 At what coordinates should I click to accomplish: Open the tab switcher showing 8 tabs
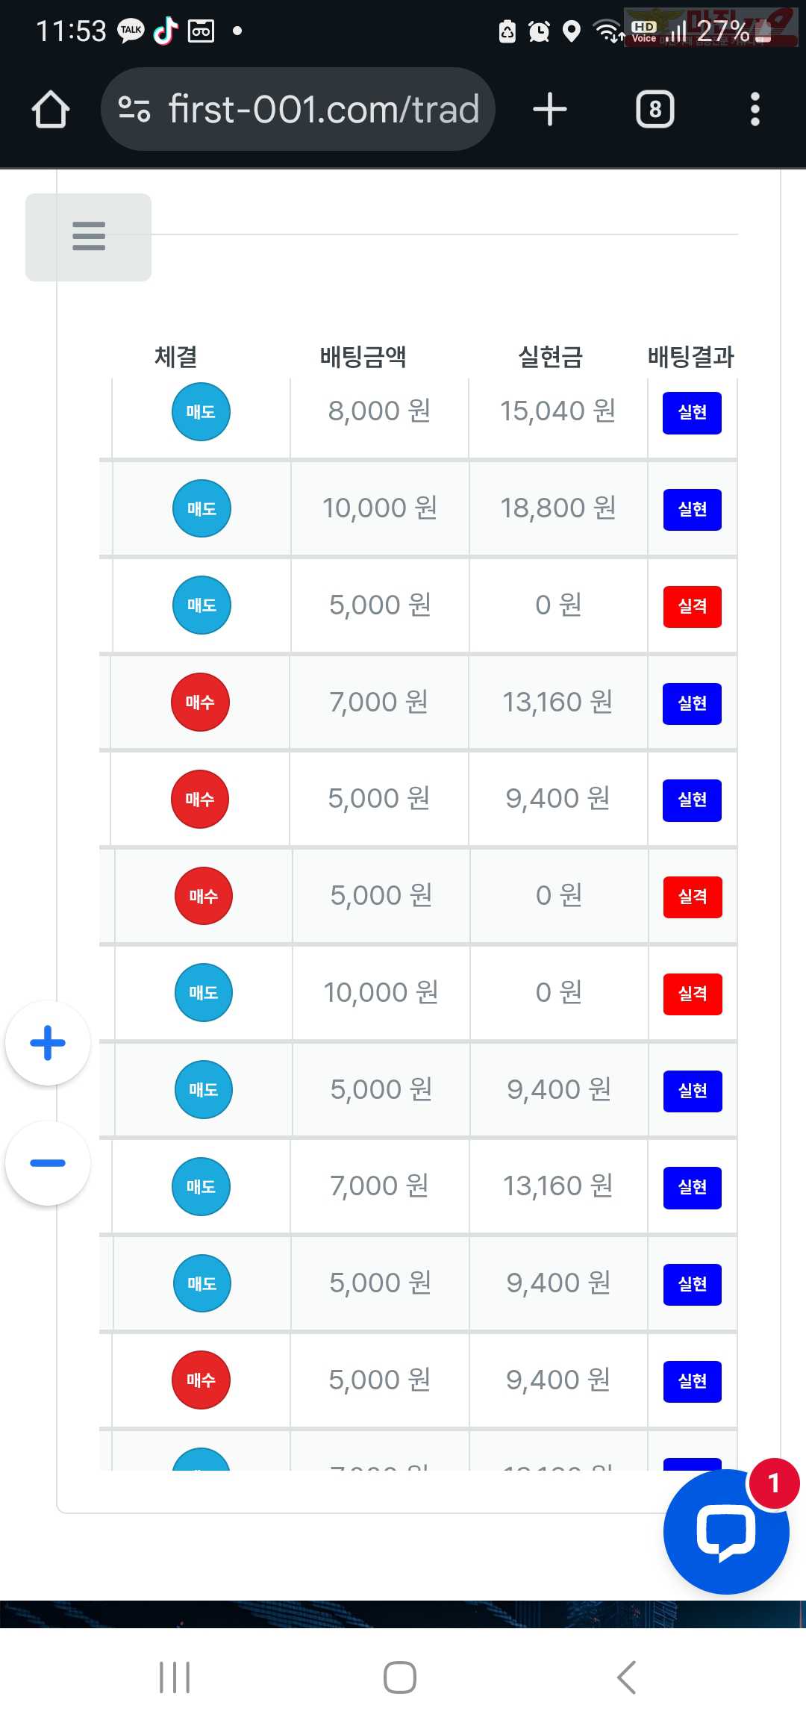655,110
